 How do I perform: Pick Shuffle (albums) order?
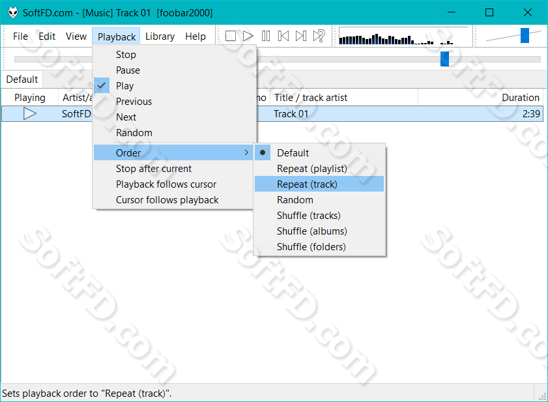(x=319, y=231)
